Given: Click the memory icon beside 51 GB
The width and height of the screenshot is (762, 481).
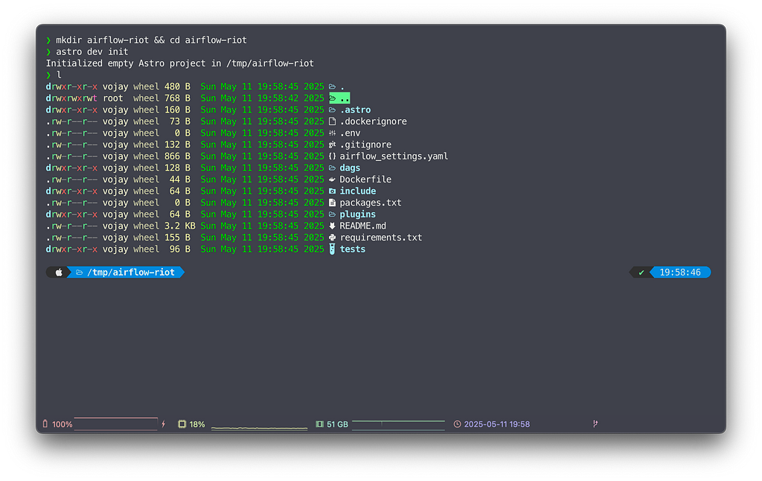Looking at the screenshot, I should pyautogui.click(x=320, y=424).
